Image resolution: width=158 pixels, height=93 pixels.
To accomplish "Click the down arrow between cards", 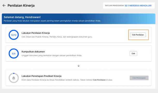I will [78, 66].
